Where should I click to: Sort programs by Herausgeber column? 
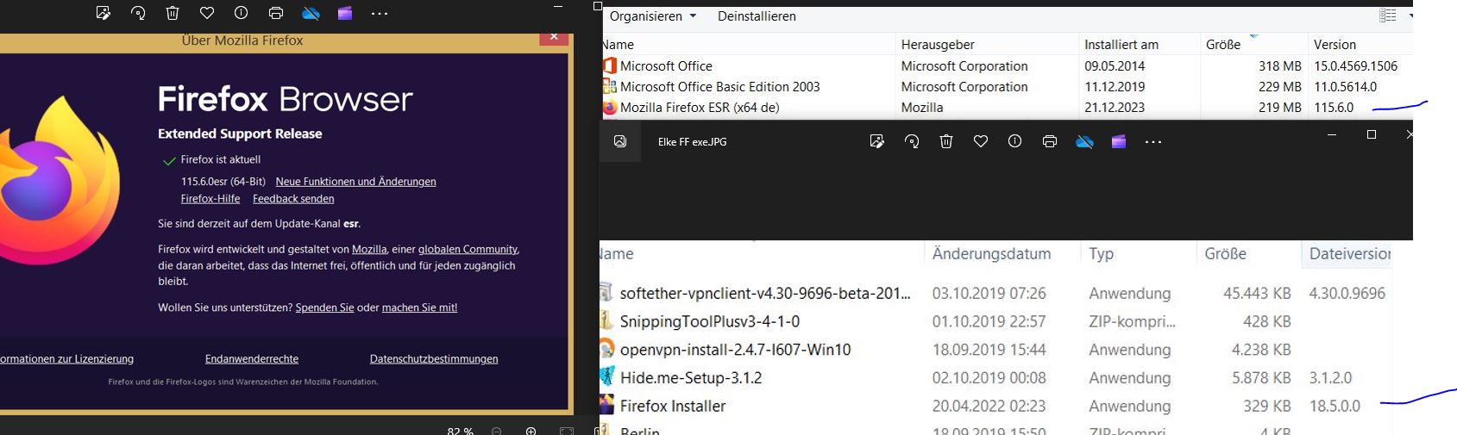click(x=938, y=45)
